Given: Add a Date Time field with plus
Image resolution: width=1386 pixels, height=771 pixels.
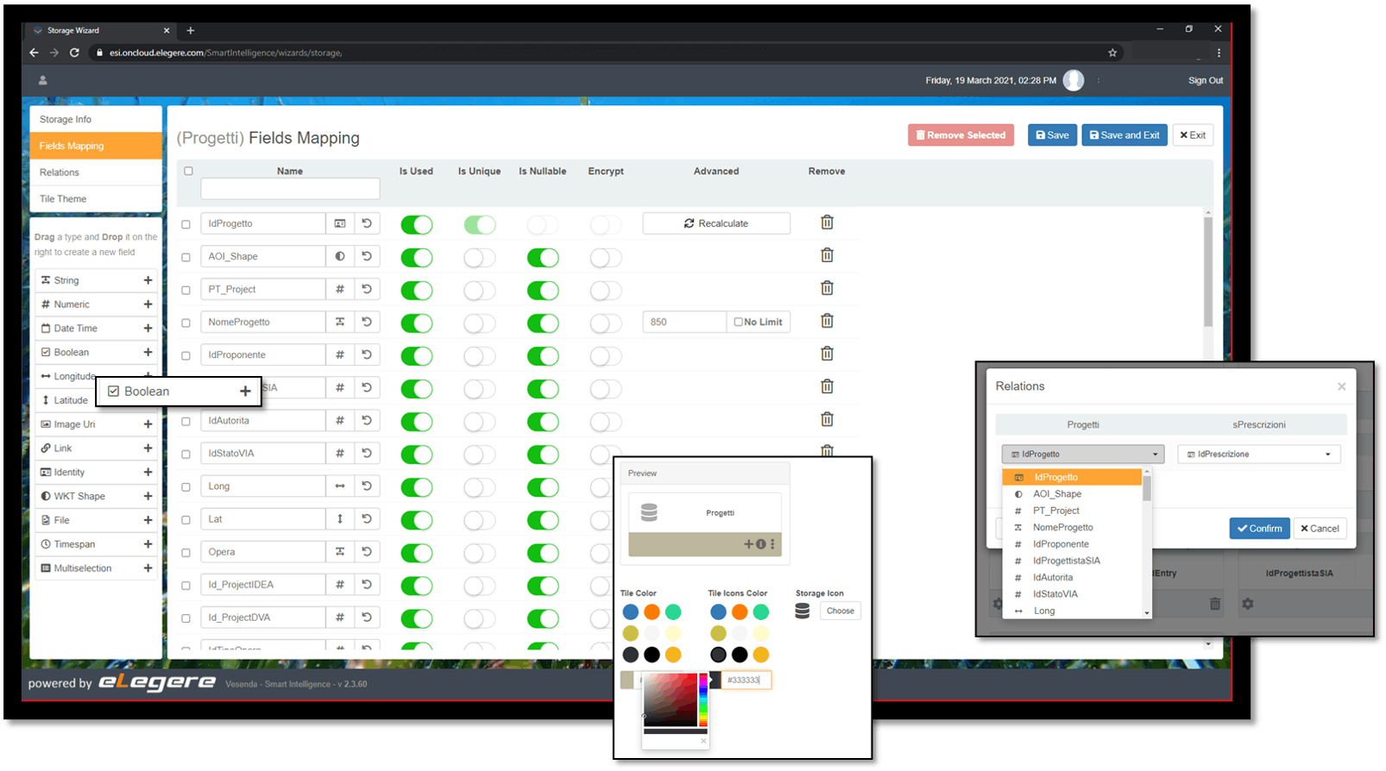Looking at the screenshot, I should pyautogui.click(x=148, y=329).
